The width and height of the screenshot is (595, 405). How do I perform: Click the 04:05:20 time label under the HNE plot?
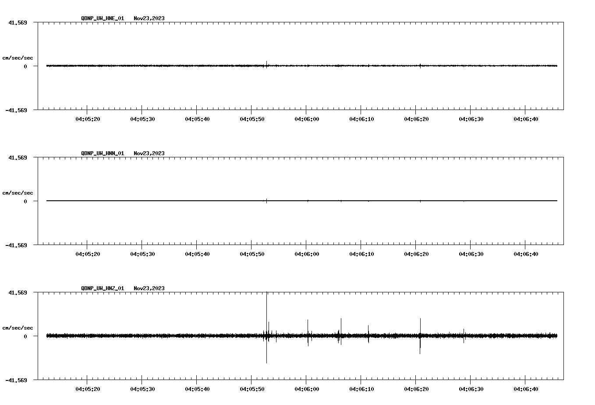coord(88,119)
